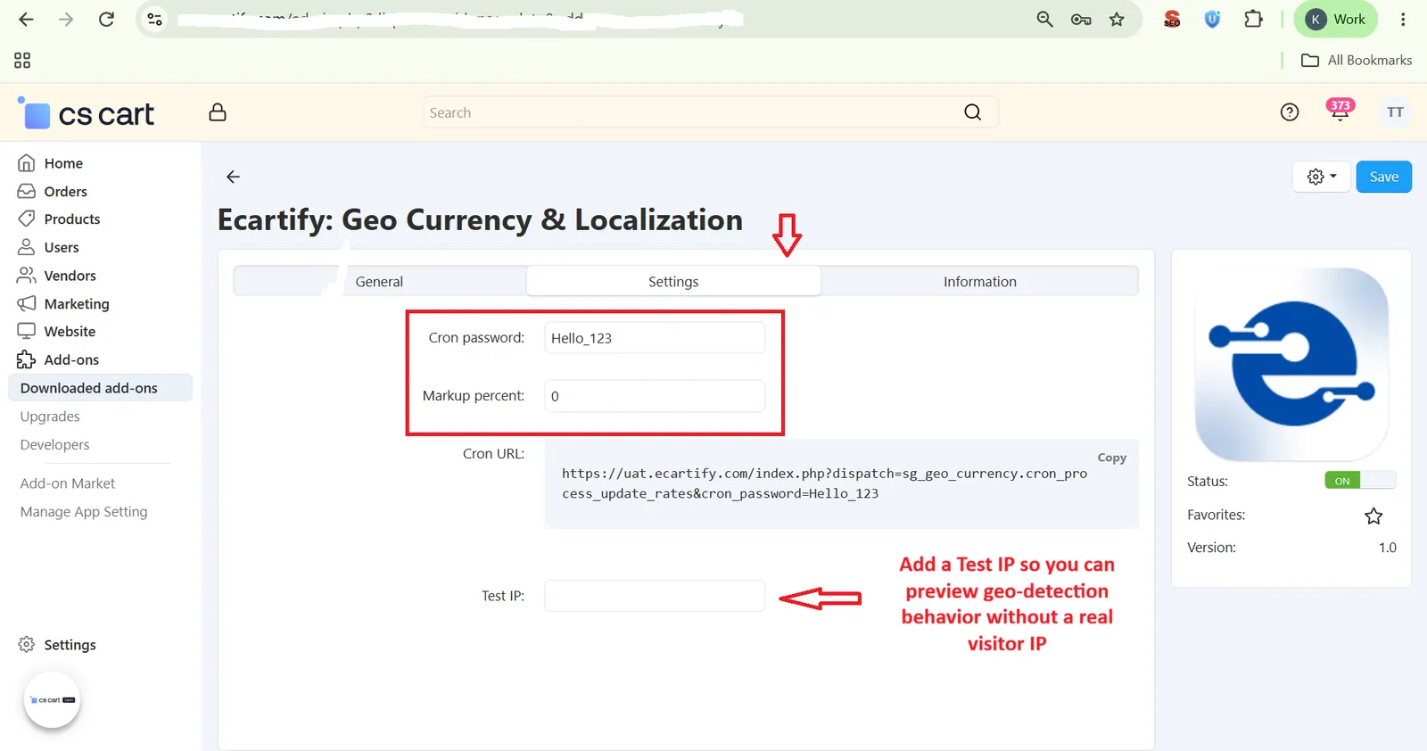Switch to the Settings tab

tap(673, 281)
